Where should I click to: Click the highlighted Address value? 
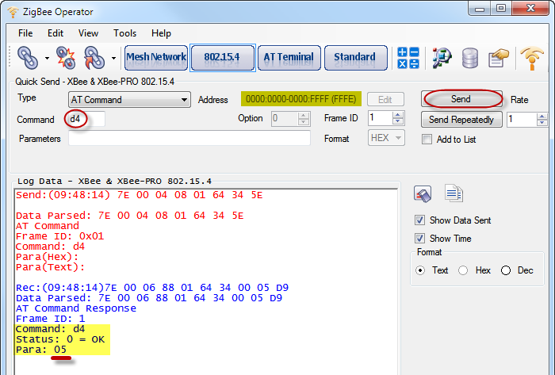(300, 99)
